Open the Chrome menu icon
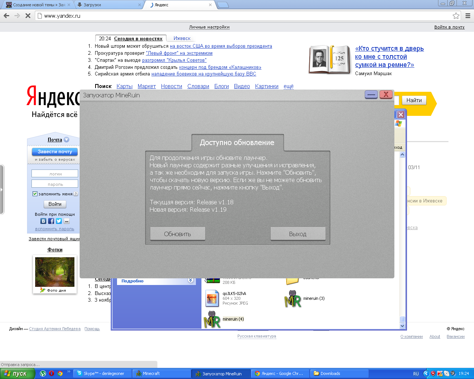Image resolution: width=474 pixels, height=379 pixels. coord(468,16)
